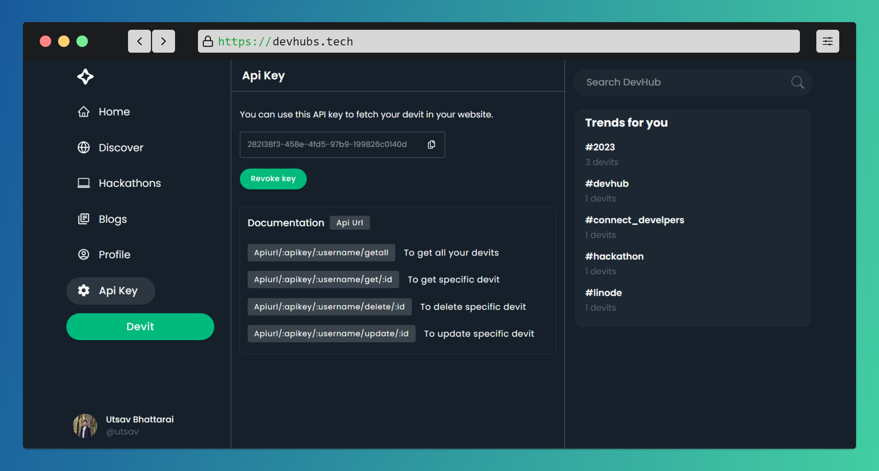Open the #connect_develpers trend
Screen dimensions: 879x471
point(634,220)
